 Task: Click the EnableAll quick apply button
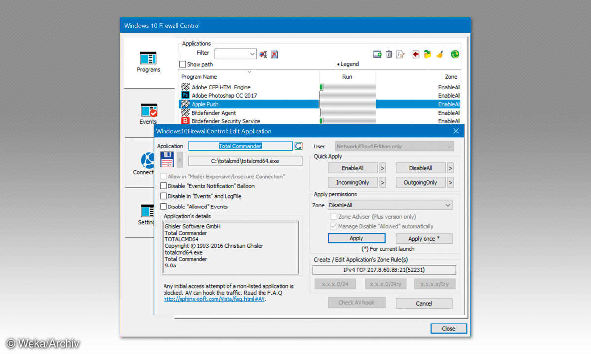(353, 168)
